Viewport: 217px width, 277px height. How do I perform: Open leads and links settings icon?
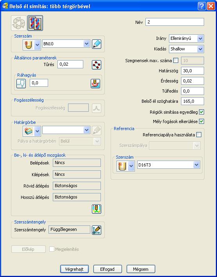tap(97, 209)
